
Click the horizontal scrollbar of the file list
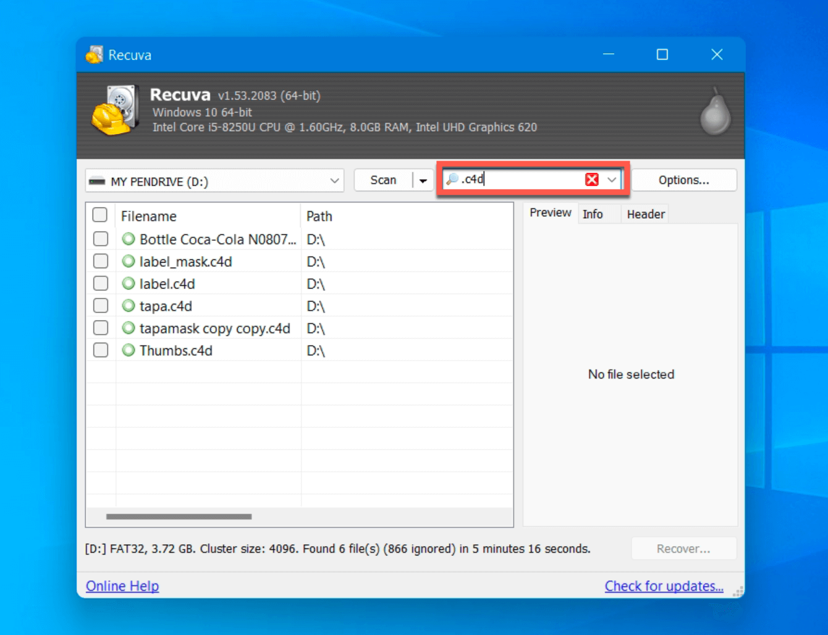[x=179, y=516]
